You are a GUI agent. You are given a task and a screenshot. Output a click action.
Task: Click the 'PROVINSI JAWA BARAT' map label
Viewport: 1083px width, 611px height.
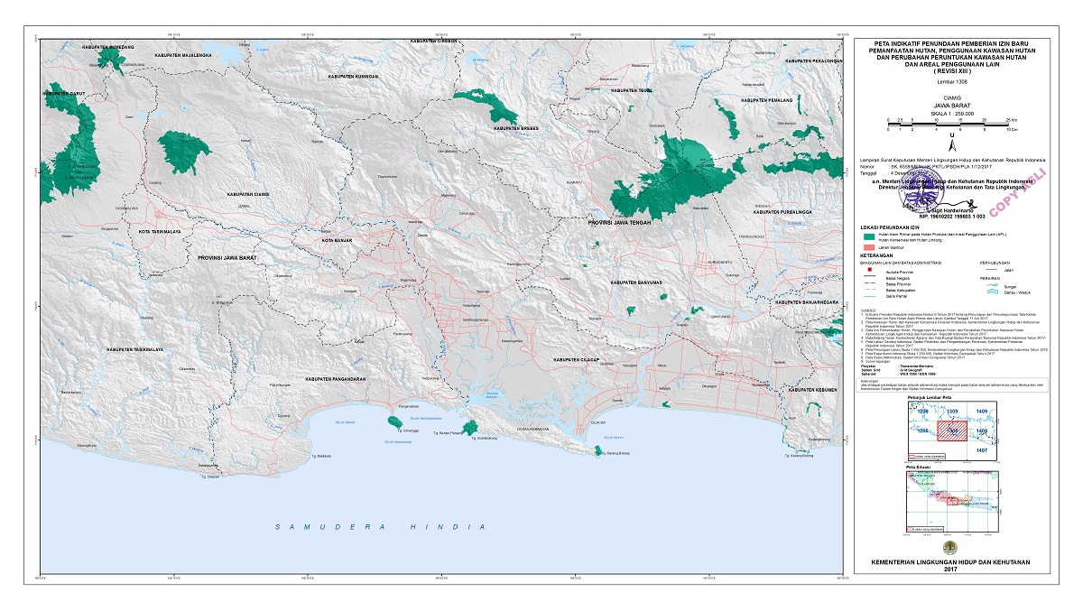pos(227,259)
